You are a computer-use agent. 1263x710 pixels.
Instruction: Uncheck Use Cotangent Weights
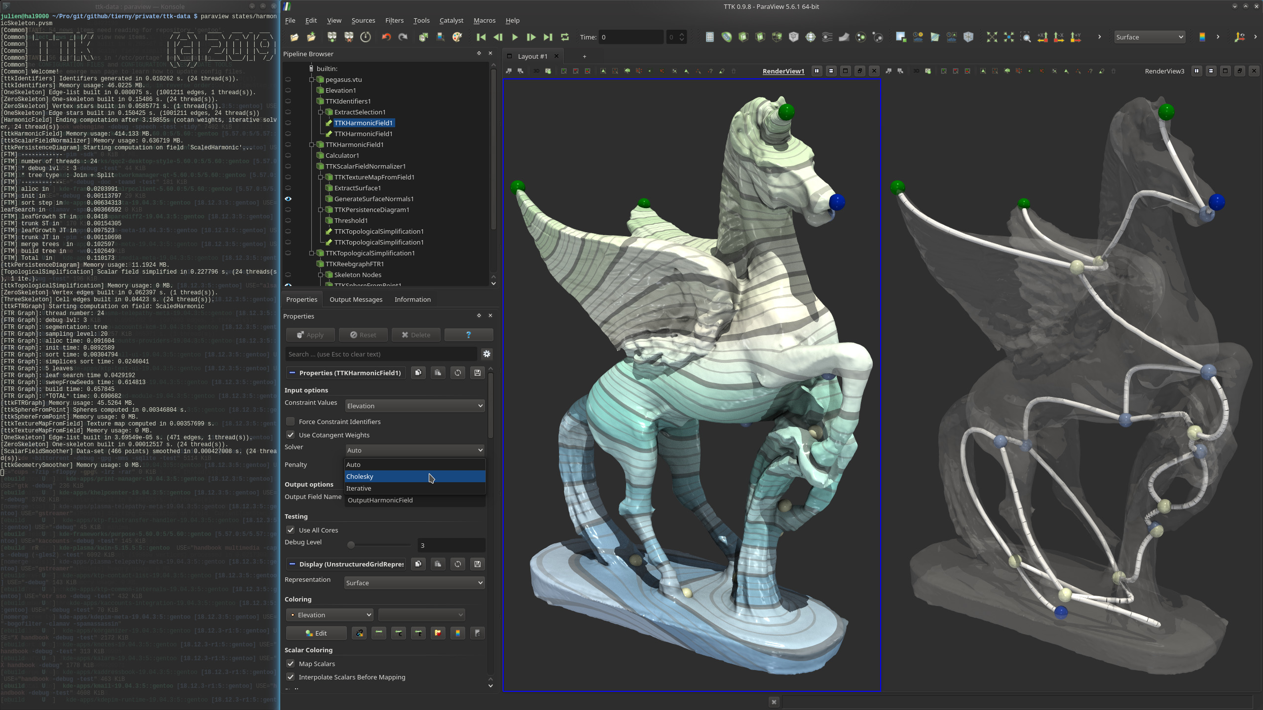coord(291,435)
